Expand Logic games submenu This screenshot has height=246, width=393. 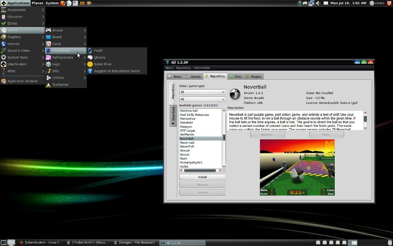pyautogui.click(x=66, y=64)
